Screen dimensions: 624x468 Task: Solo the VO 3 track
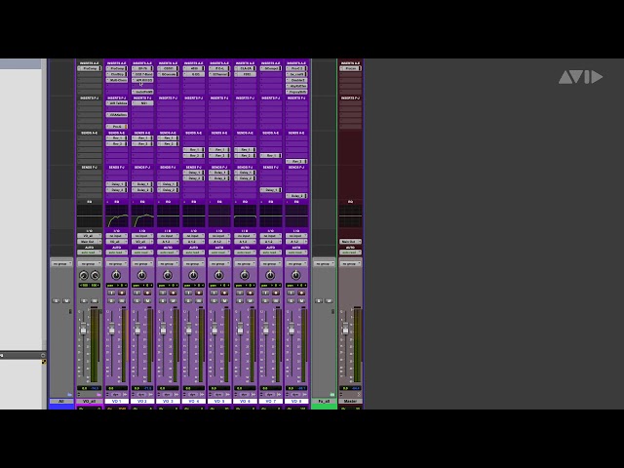click(163, 301)
